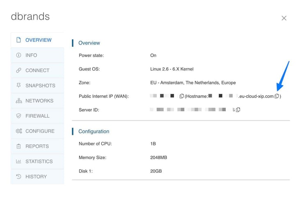Open the FIREWALL tab

tap(37, 116)
